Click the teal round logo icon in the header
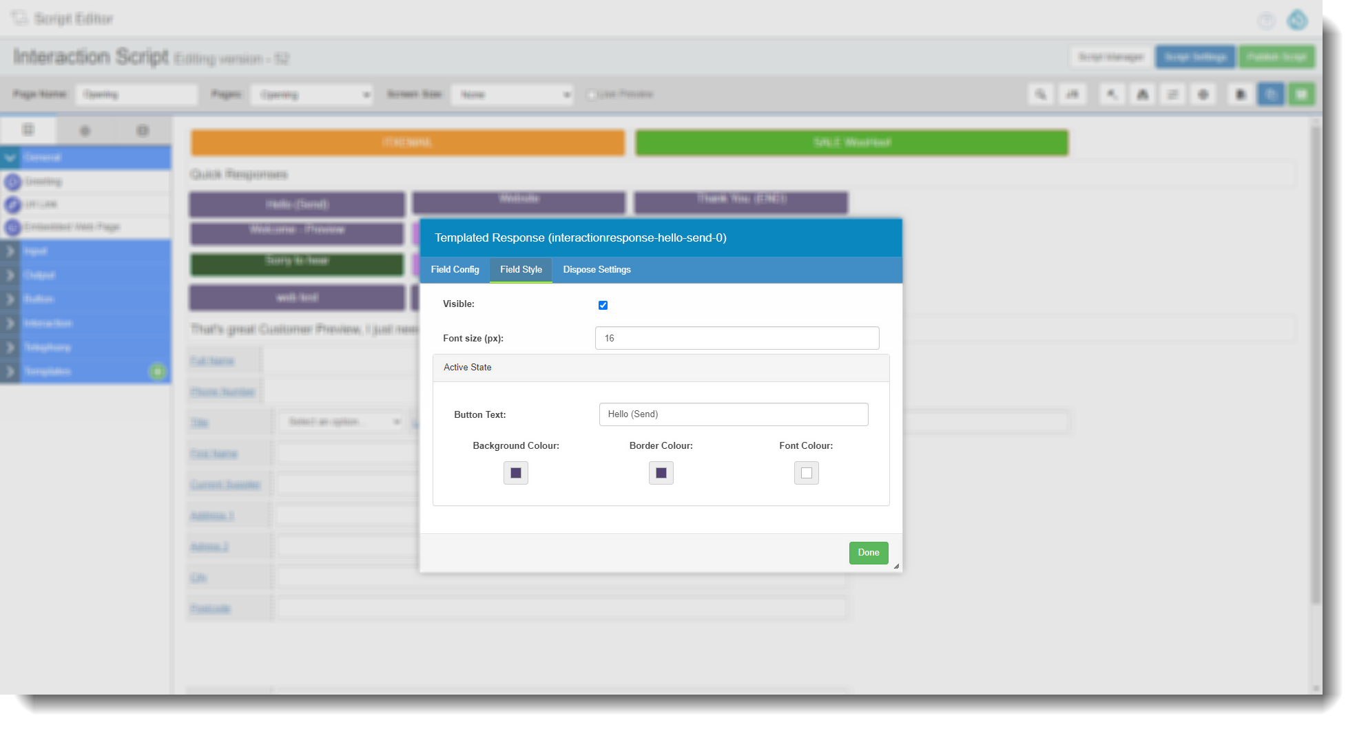The height and width of the screenshot is (729, 1357). tap(1297, 20)
